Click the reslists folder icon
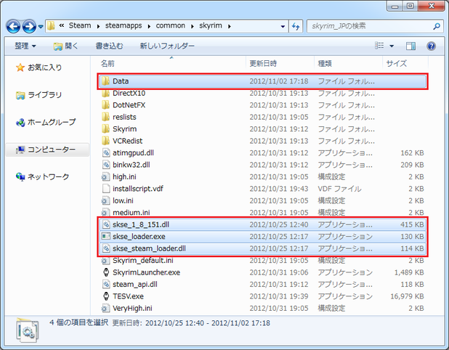This screenshot has height=350, width=449. coord(105,117)
